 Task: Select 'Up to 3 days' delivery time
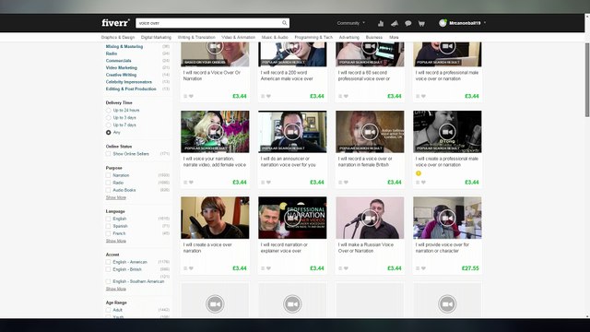click(x=109, y=118)
